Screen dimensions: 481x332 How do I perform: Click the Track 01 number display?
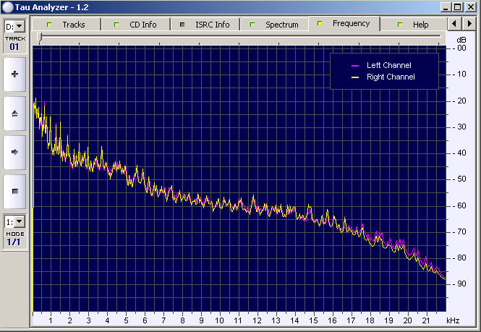pyautogui.click(x=14, y=48)
